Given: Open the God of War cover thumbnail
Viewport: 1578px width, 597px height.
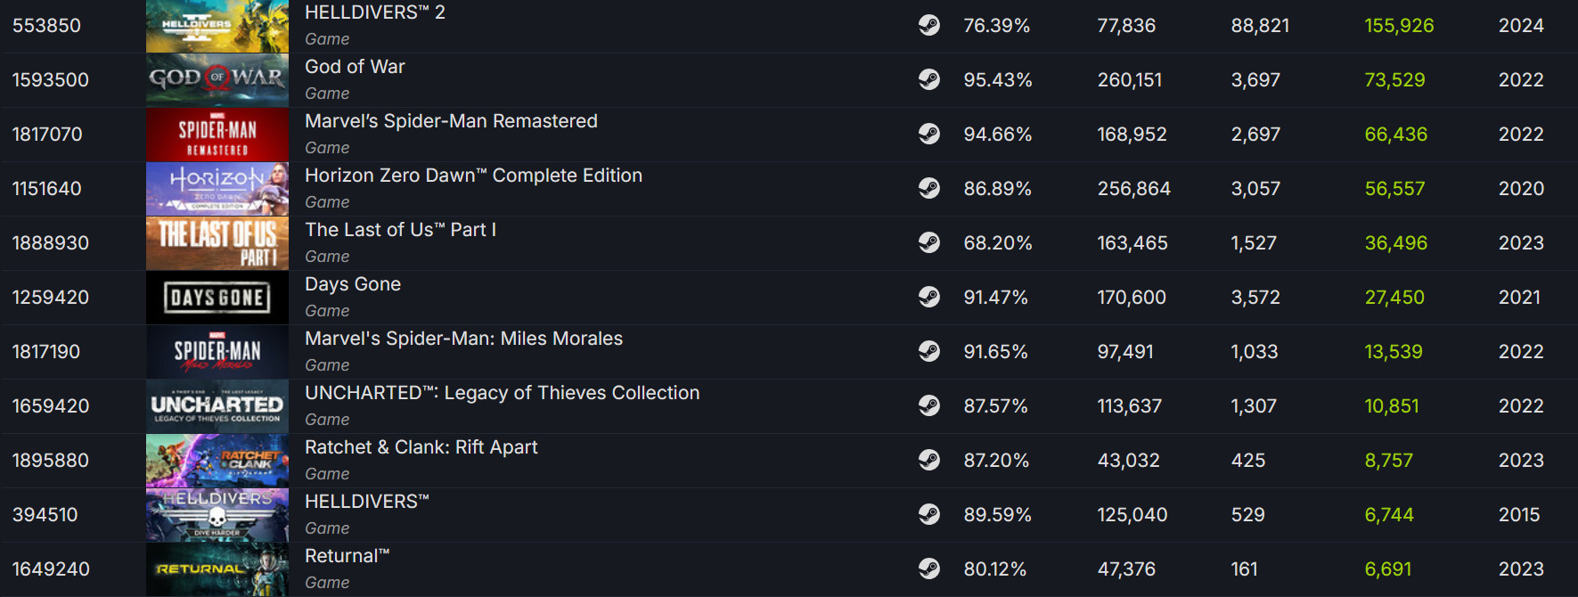Looking at the screenshot, I should click(217, 80).
